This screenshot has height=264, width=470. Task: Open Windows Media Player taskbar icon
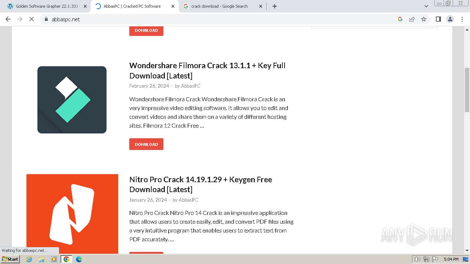tap(54, 259)
